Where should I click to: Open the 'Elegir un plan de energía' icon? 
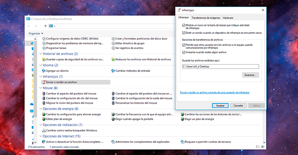pyautogui.click(x=183, y=119)
